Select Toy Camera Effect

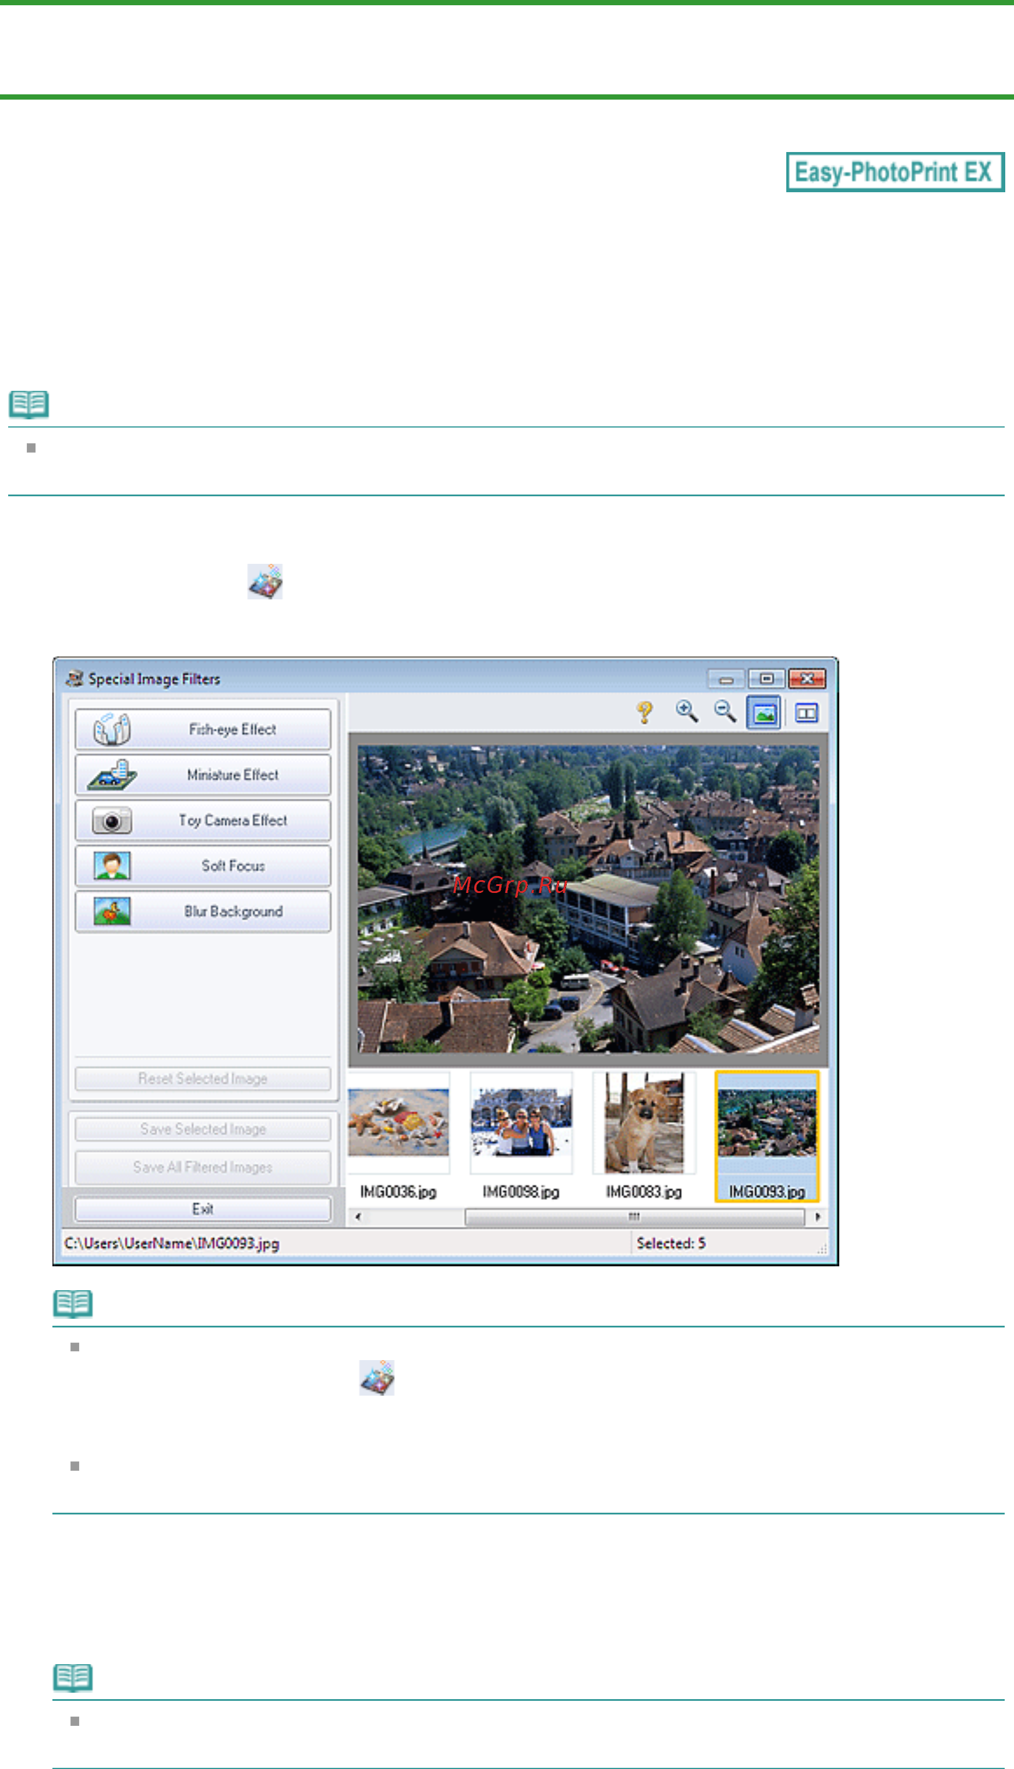[203, 820]
